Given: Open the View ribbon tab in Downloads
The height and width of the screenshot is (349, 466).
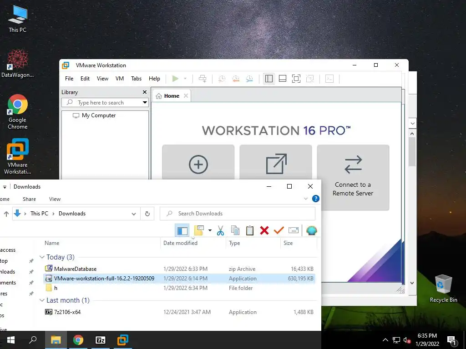Looking at the screenshot, I should pos(55,199).
